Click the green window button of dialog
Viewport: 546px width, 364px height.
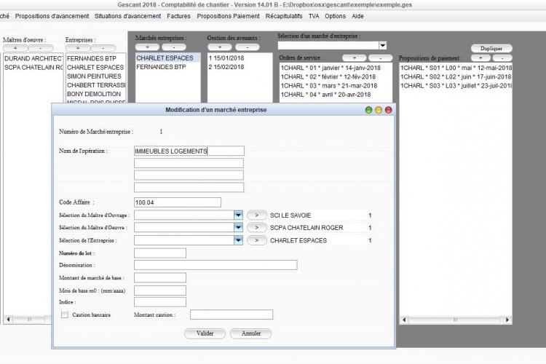click(x=369, y=110)
